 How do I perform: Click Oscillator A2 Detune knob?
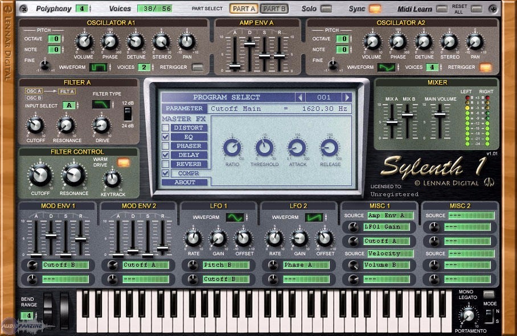click(424, 42)
